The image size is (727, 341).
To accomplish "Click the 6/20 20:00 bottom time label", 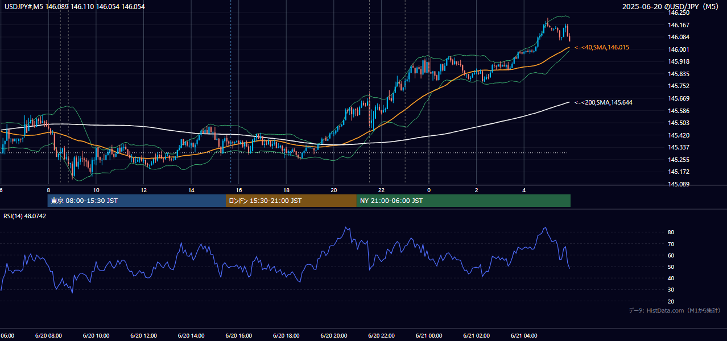I will [x=333, y=336].
